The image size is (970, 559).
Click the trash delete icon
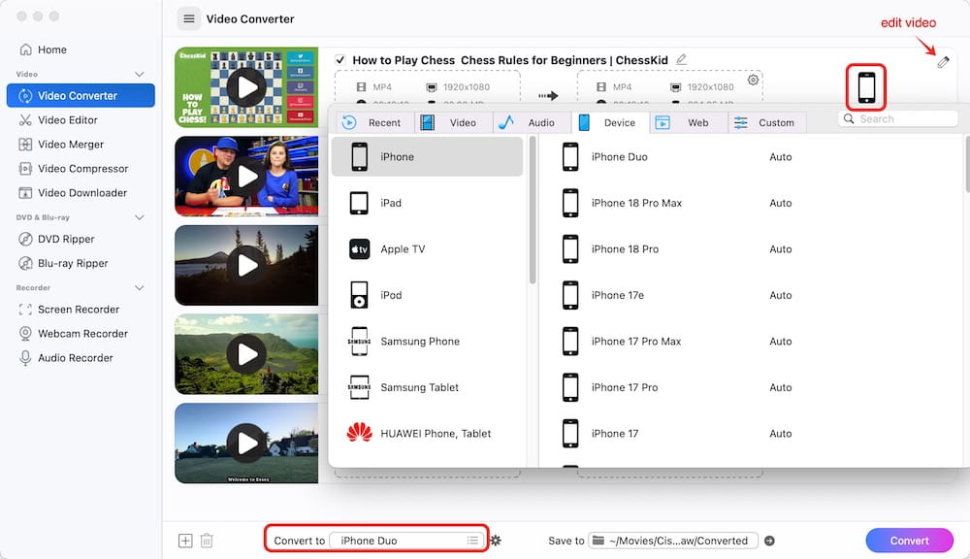click(207, 541)
